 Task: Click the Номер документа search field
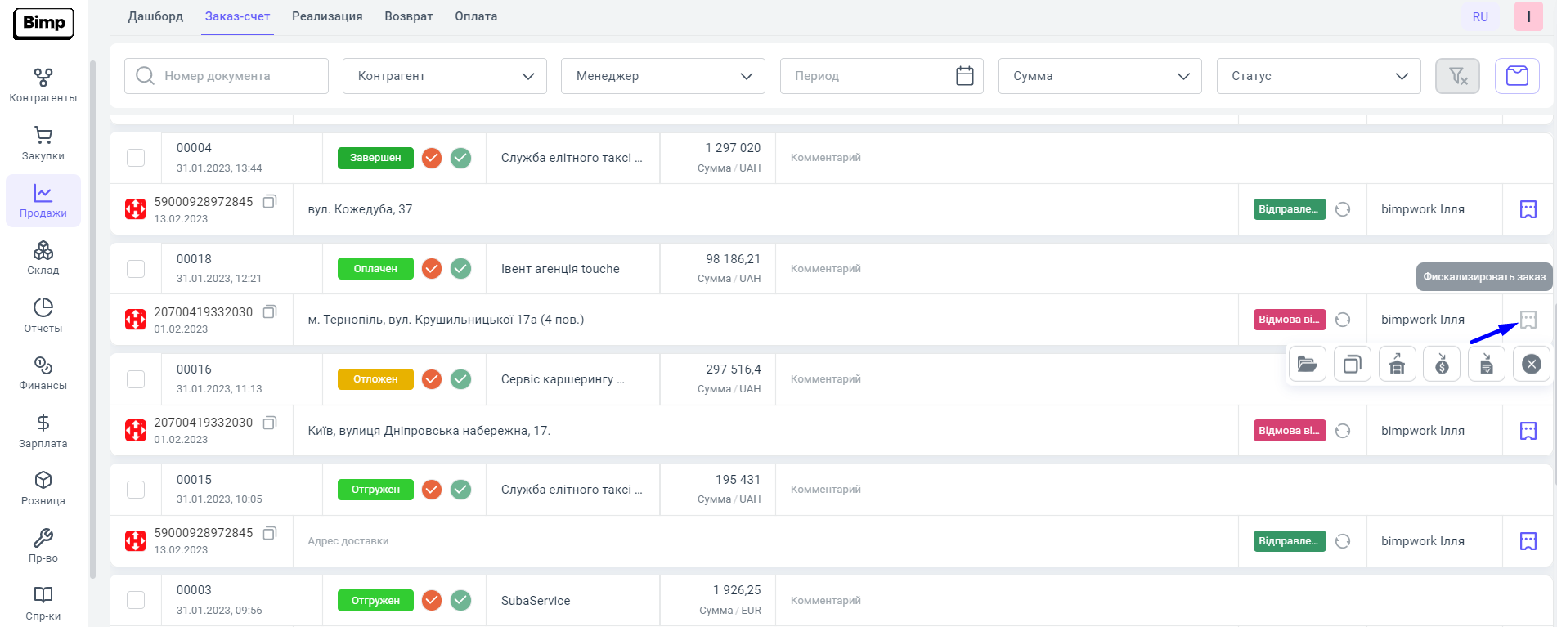pyautogui.click(x=227, y=76)
